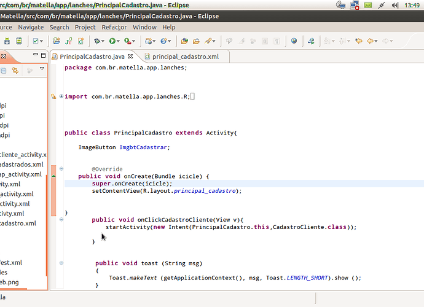
Task: Select cadastrados.xml in the package explorer
Action: pyautogui.click(x=22, y=165)
